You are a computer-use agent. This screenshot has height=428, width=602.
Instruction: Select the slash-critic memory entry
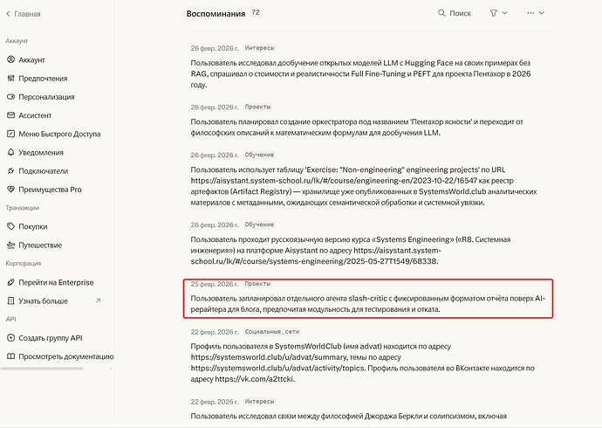(368, 299)
